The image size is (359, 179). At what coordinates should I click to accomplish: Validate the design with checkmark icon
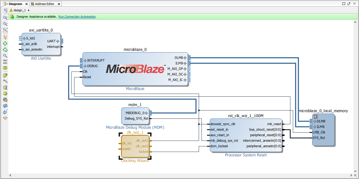click(5, 94)
